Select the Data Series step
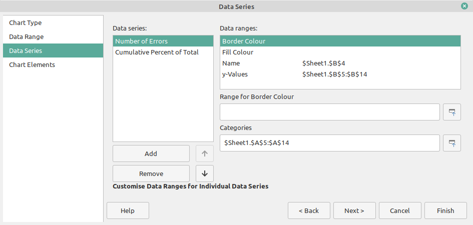The image size is (473, 225). [26, 50]
